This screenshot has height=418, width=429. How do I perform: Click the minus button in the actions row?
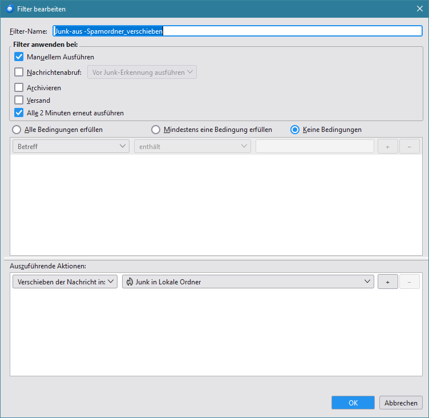pos(409,282)
